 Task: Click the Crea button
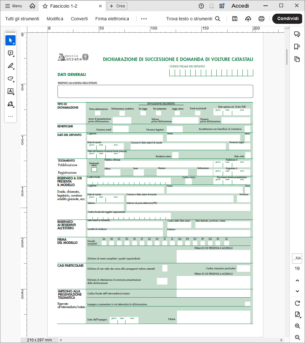[117, 6]
